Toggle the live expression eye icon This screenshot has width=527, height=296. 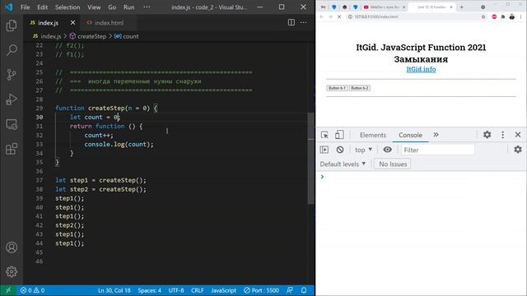(387, 150)
